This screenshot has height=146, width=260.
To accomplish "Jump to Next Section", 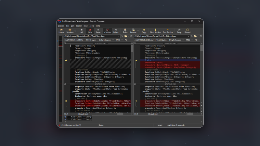I will click(155, 31).
